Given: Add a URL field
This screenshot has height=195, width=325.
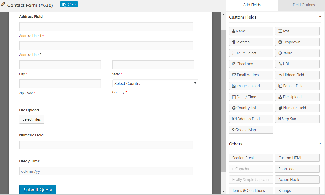Looking at the screenshot, I should (x=297, y=64).
